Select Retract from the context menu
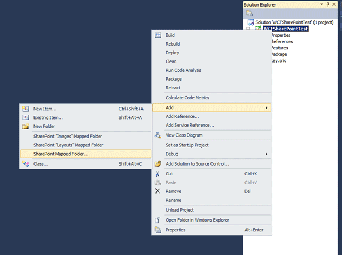This screenshot has height=255, width=342. [x=212, y=88]
